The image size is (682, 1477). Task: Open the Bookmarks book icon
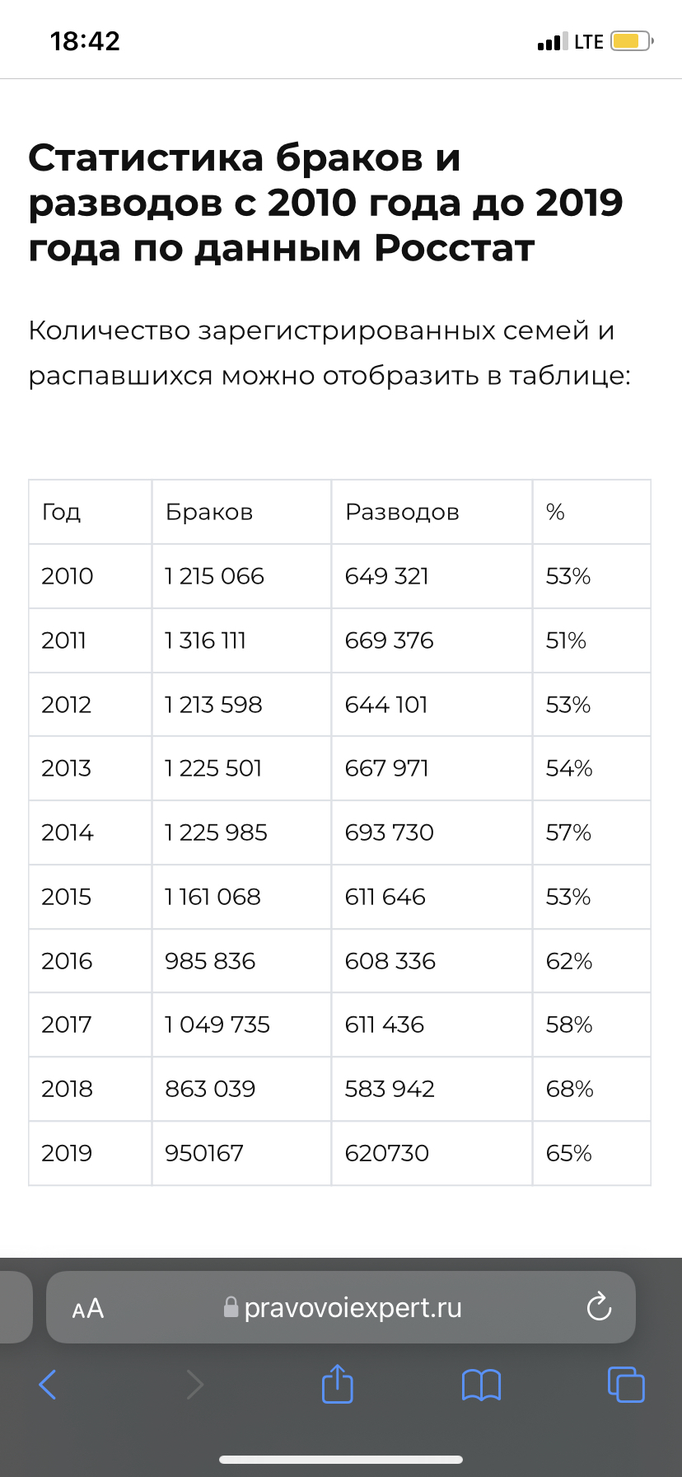click(x=481, y=1385)
